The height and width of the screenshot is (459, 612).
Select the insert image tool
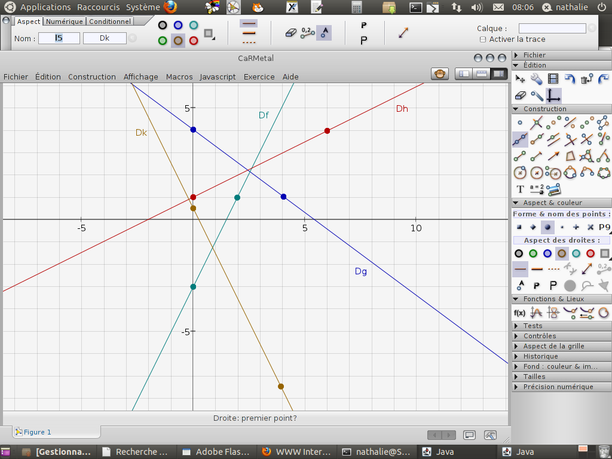tap(553, 189)
